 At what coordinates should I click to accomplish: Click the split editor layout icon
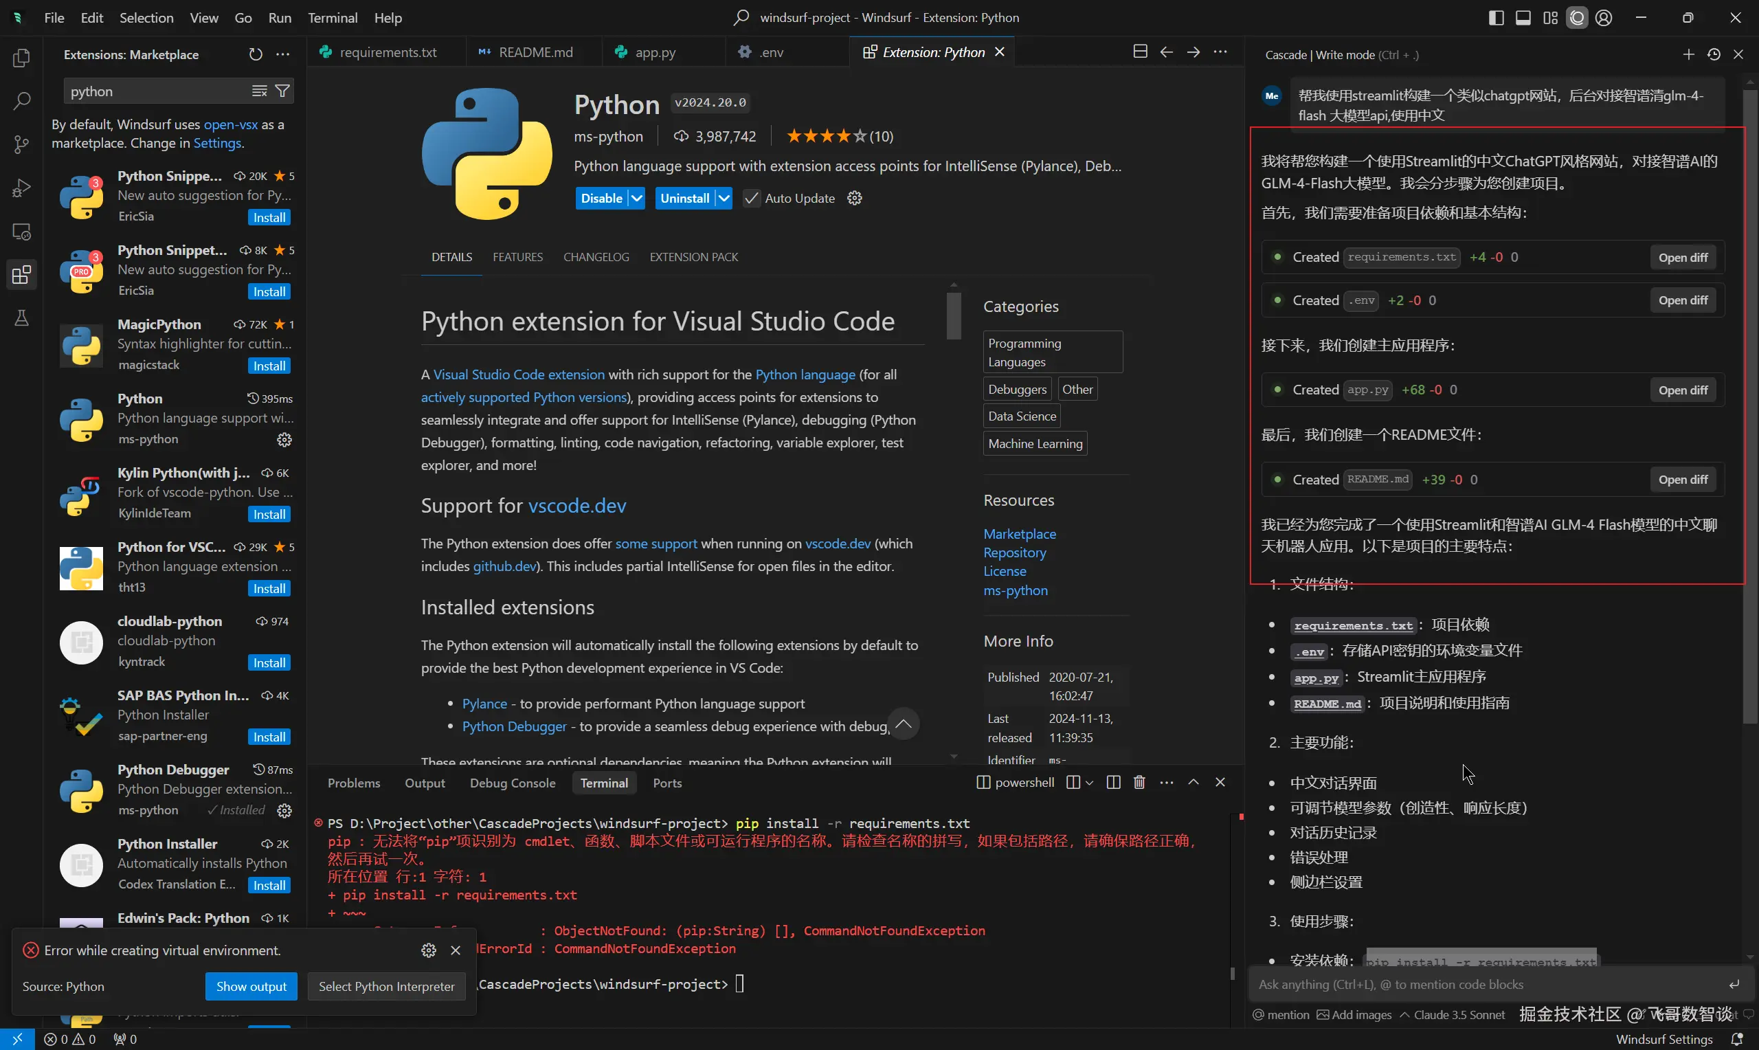click(1139, 52)
